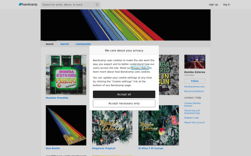251x156 pixels.
Task: Click Accept necessary only button
Action: point(124,104)
